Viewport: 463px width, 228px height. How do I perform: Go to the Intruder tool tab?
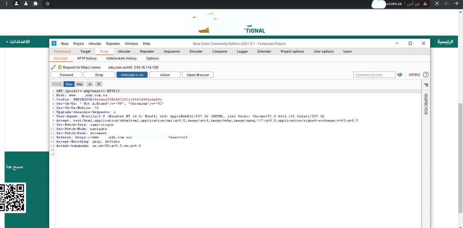tap(124, 52)
